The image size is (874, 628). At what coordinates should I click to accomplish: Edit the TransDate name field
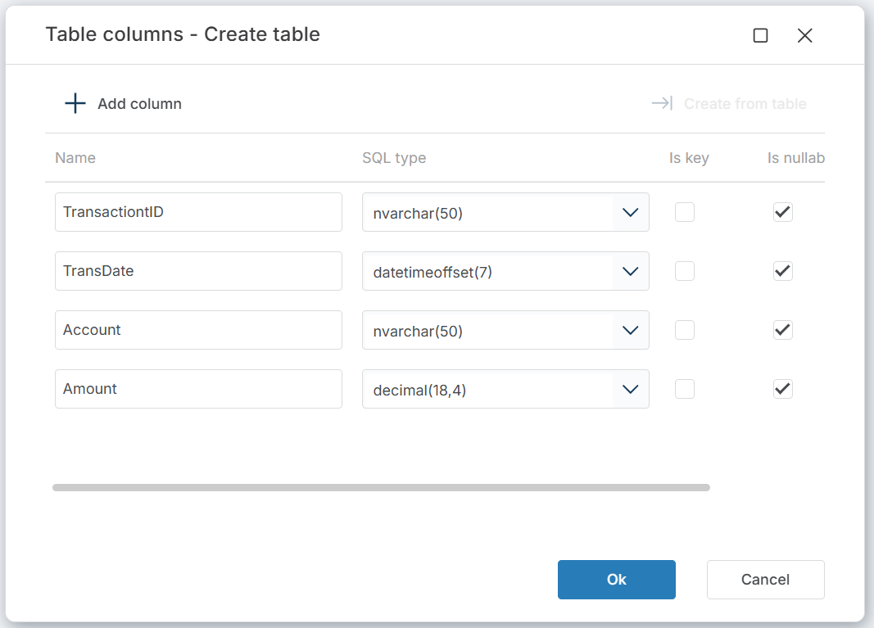tap(198, 271)
